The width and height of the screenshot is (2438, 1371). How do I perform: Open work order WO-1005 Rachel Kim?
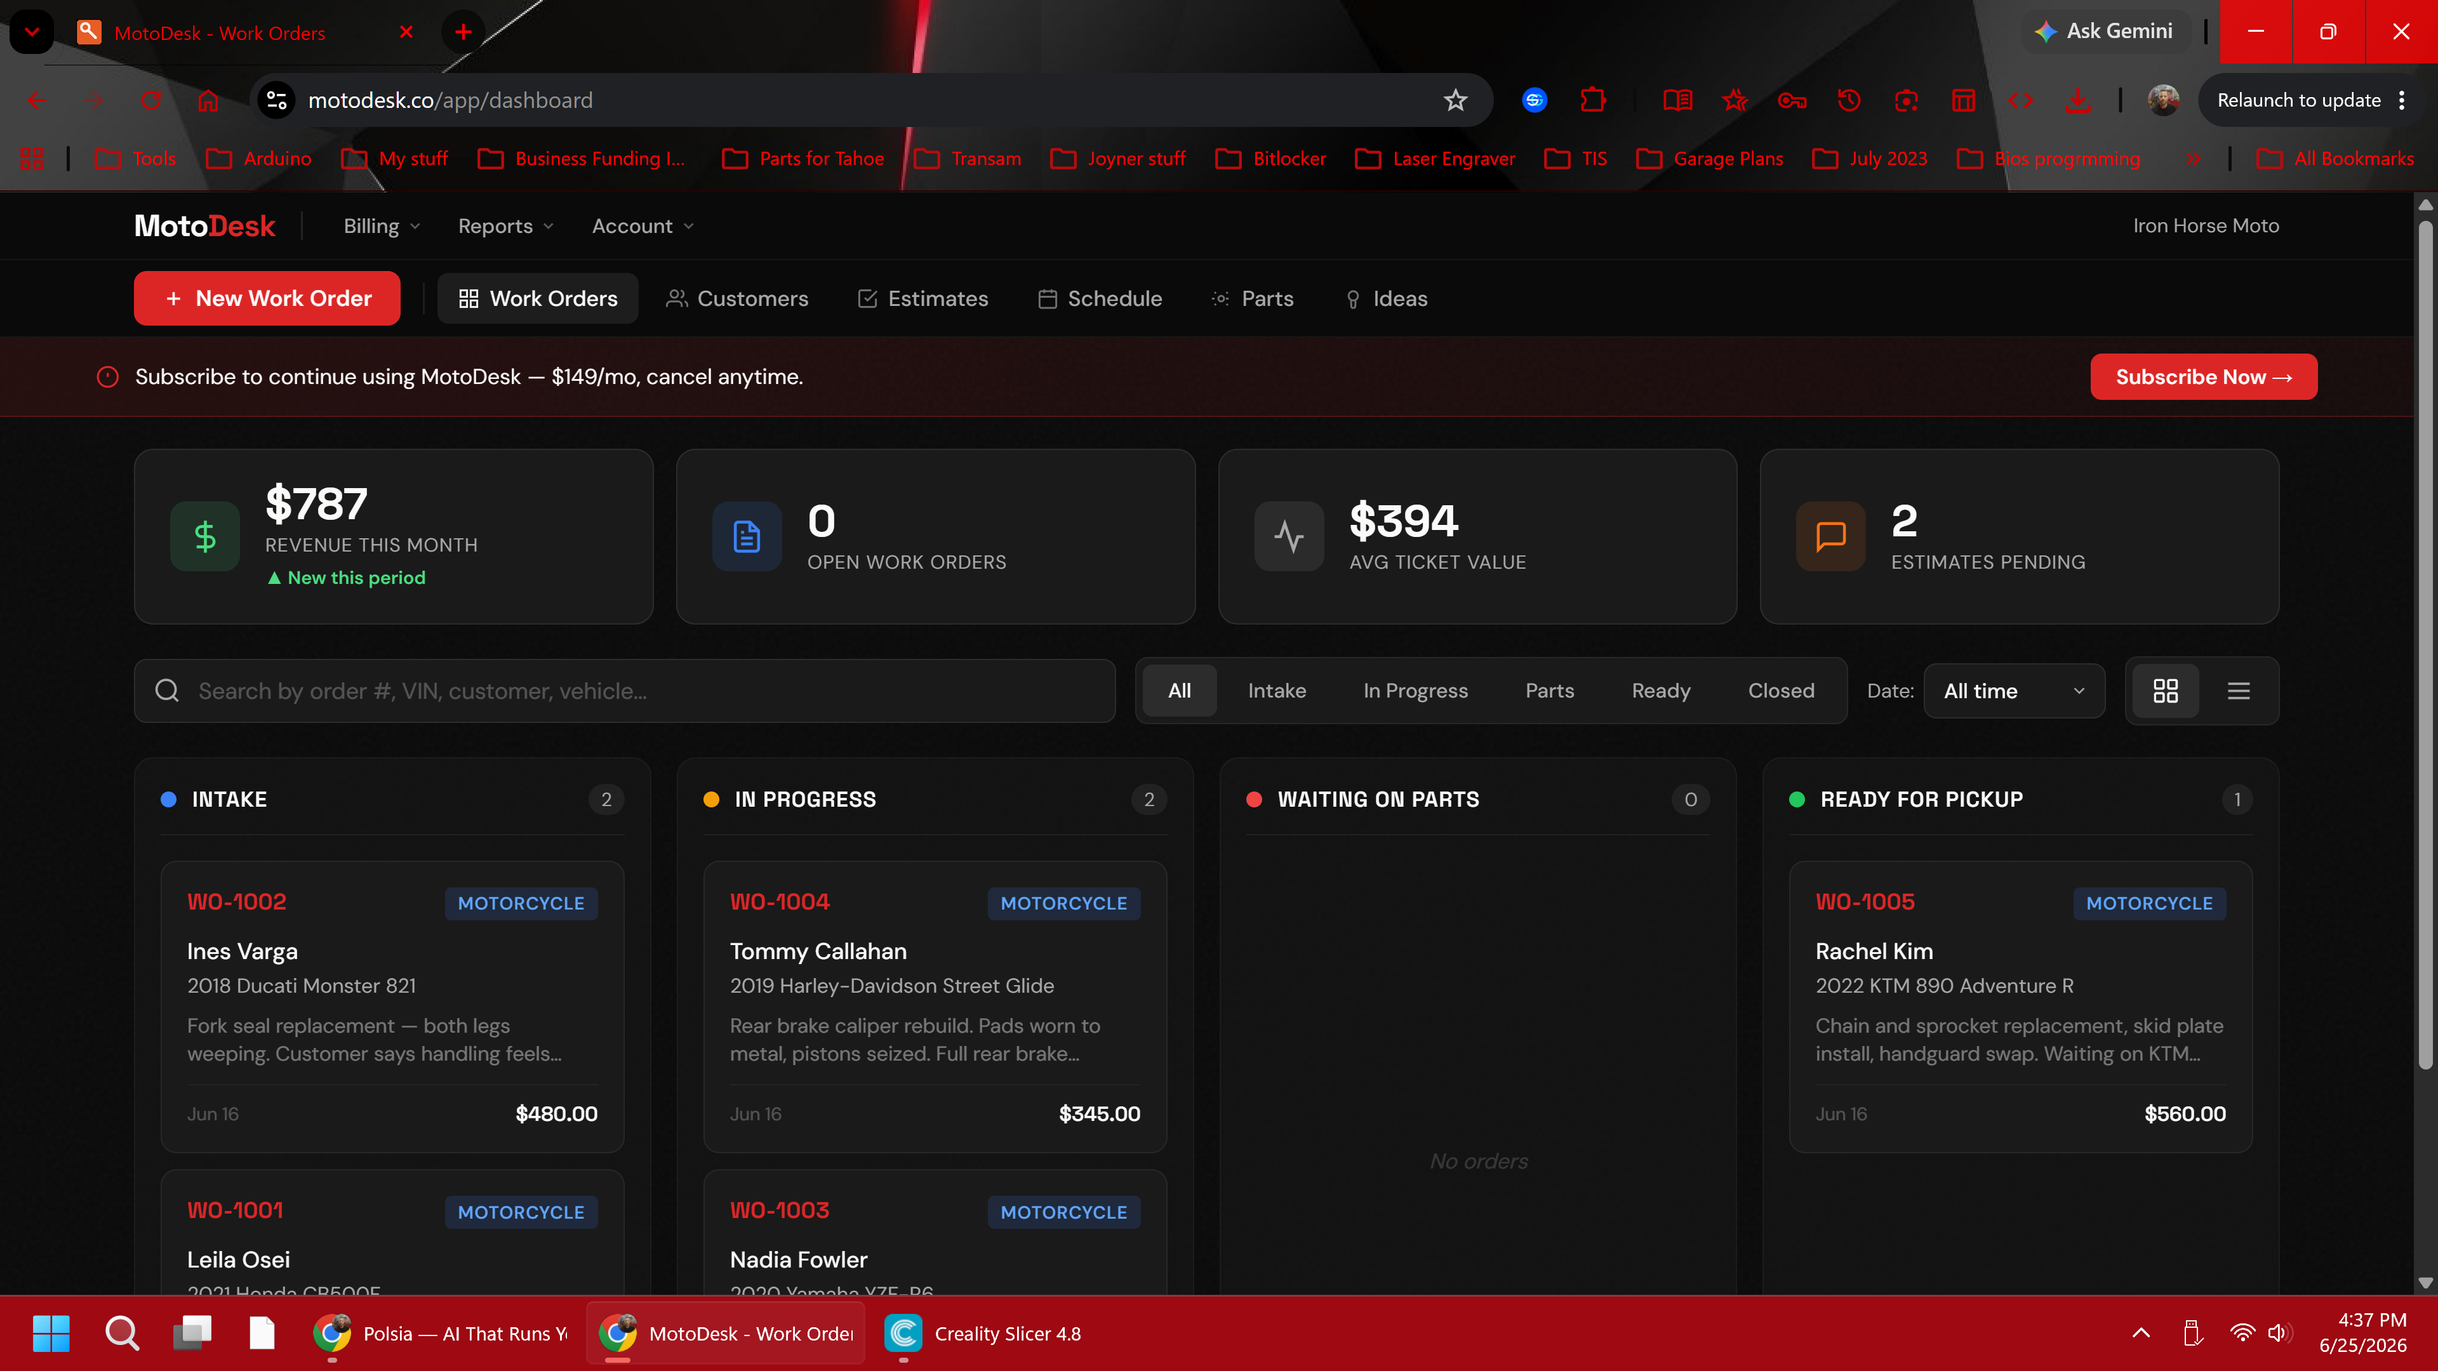click(2021, 1007)
